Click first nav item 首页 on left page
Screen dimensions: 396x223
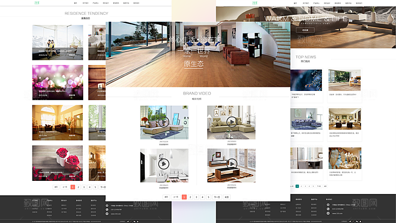click(76, 3)
